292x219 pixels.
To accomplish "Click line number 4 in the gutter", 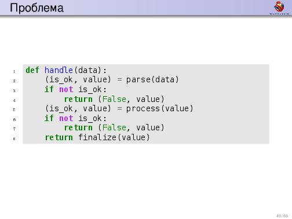I will tap(14, 100).
